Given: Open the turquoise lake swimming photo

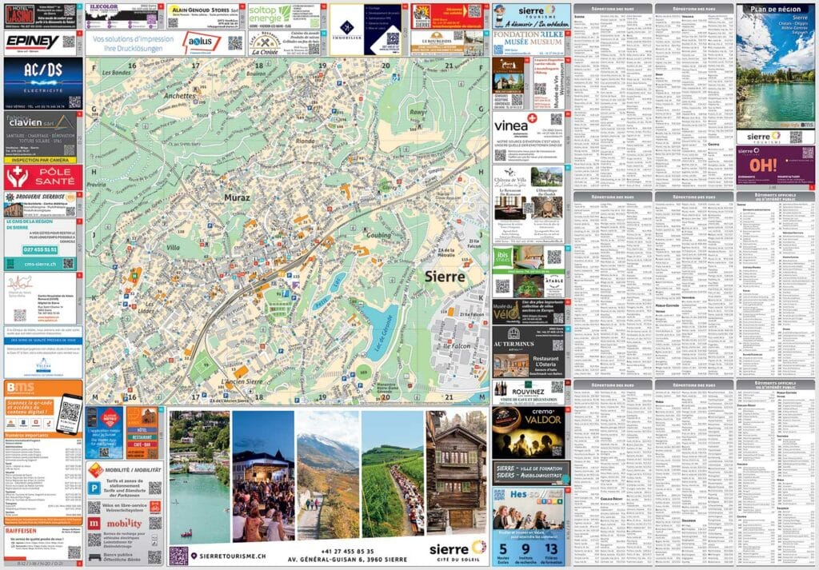Looking at the screenshot, I should coord(199,476).
